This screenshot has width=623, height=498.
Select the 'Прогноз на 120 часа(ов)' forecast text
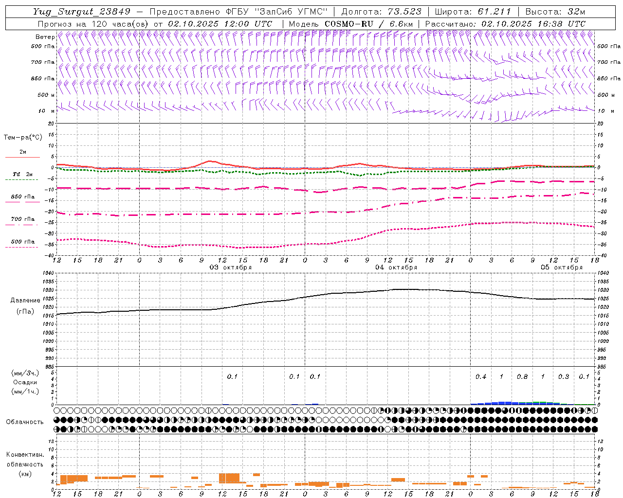[x=93, y=24]
